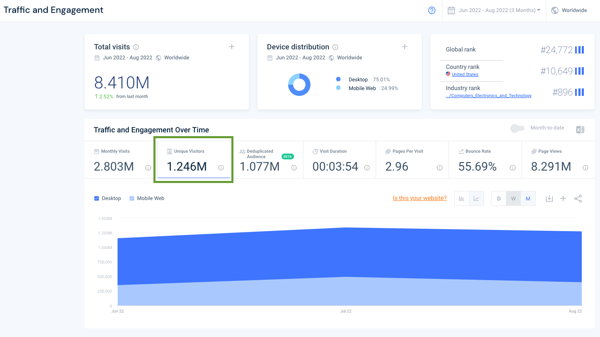
Task: Add the Total visits card with plus
Action: point(232,47)
